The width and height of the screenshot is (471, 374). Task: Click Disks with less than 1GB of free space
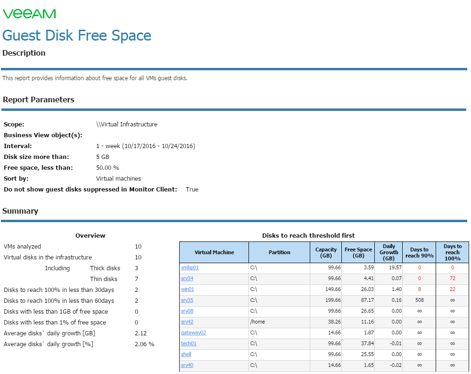56,312
